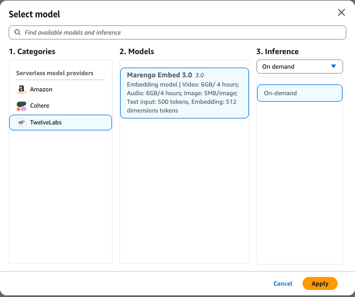Select the Amazon logo icon
Screen dimensions: 355x297
click(21, 89)
